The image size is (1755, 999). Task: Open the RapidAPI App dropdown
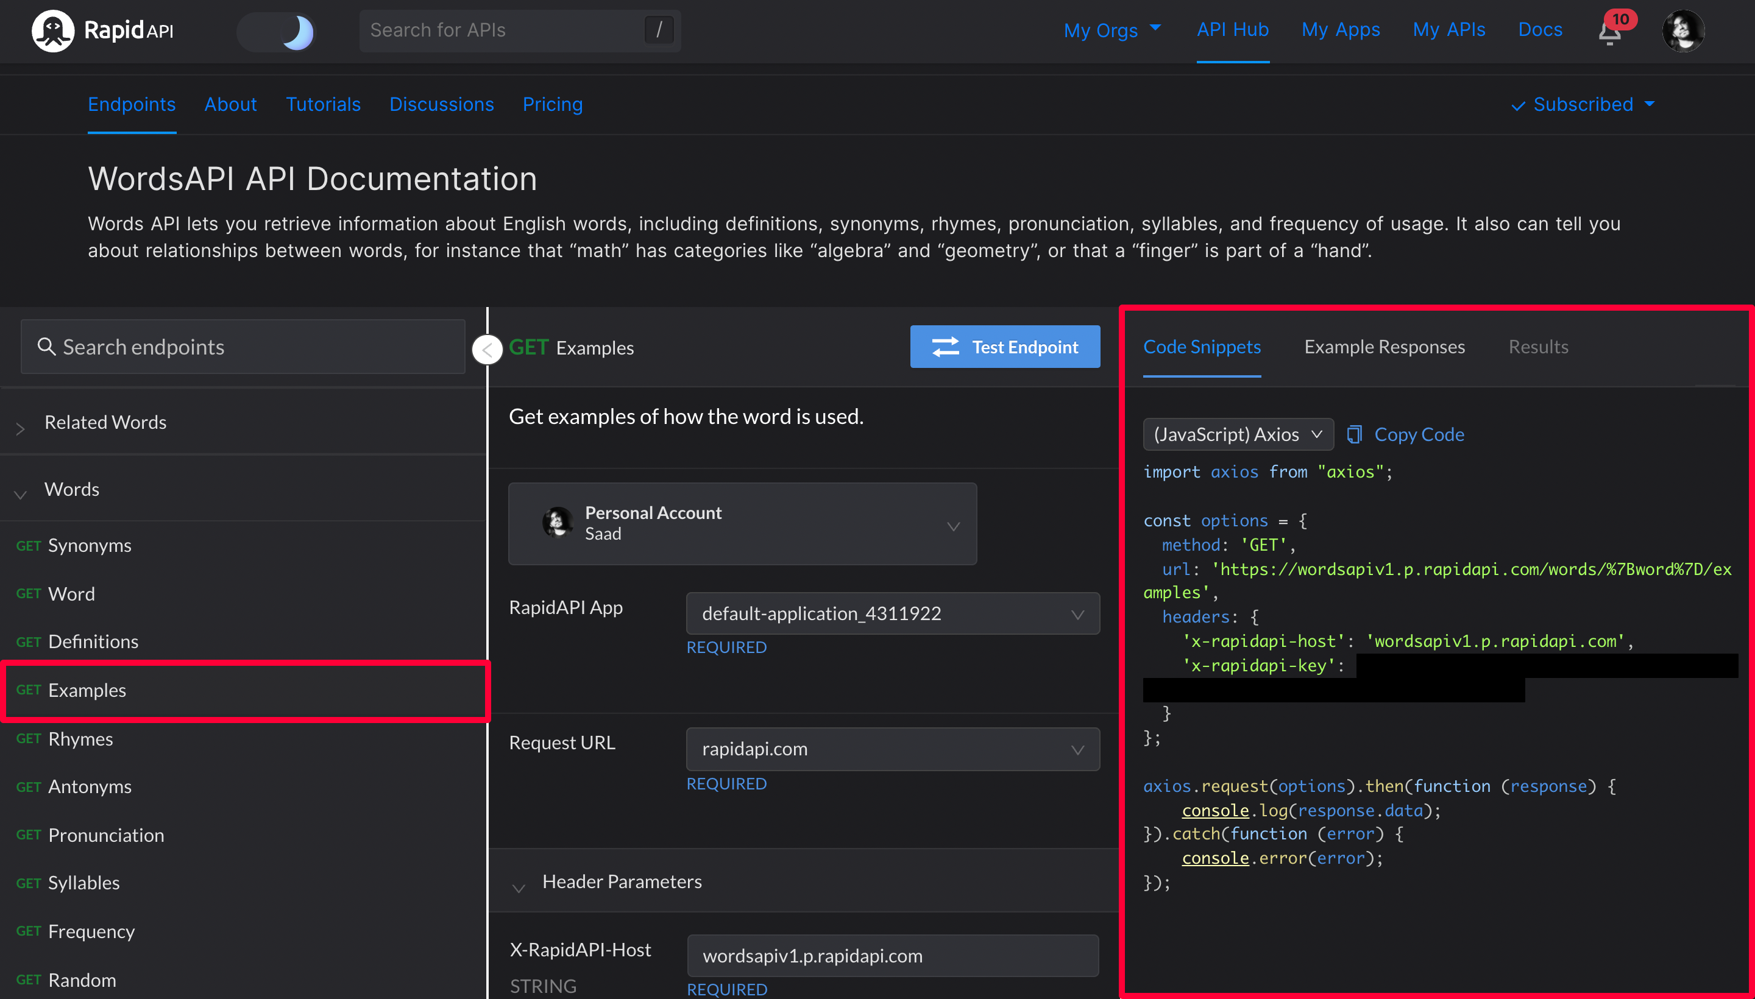click(x=892, y=613)
